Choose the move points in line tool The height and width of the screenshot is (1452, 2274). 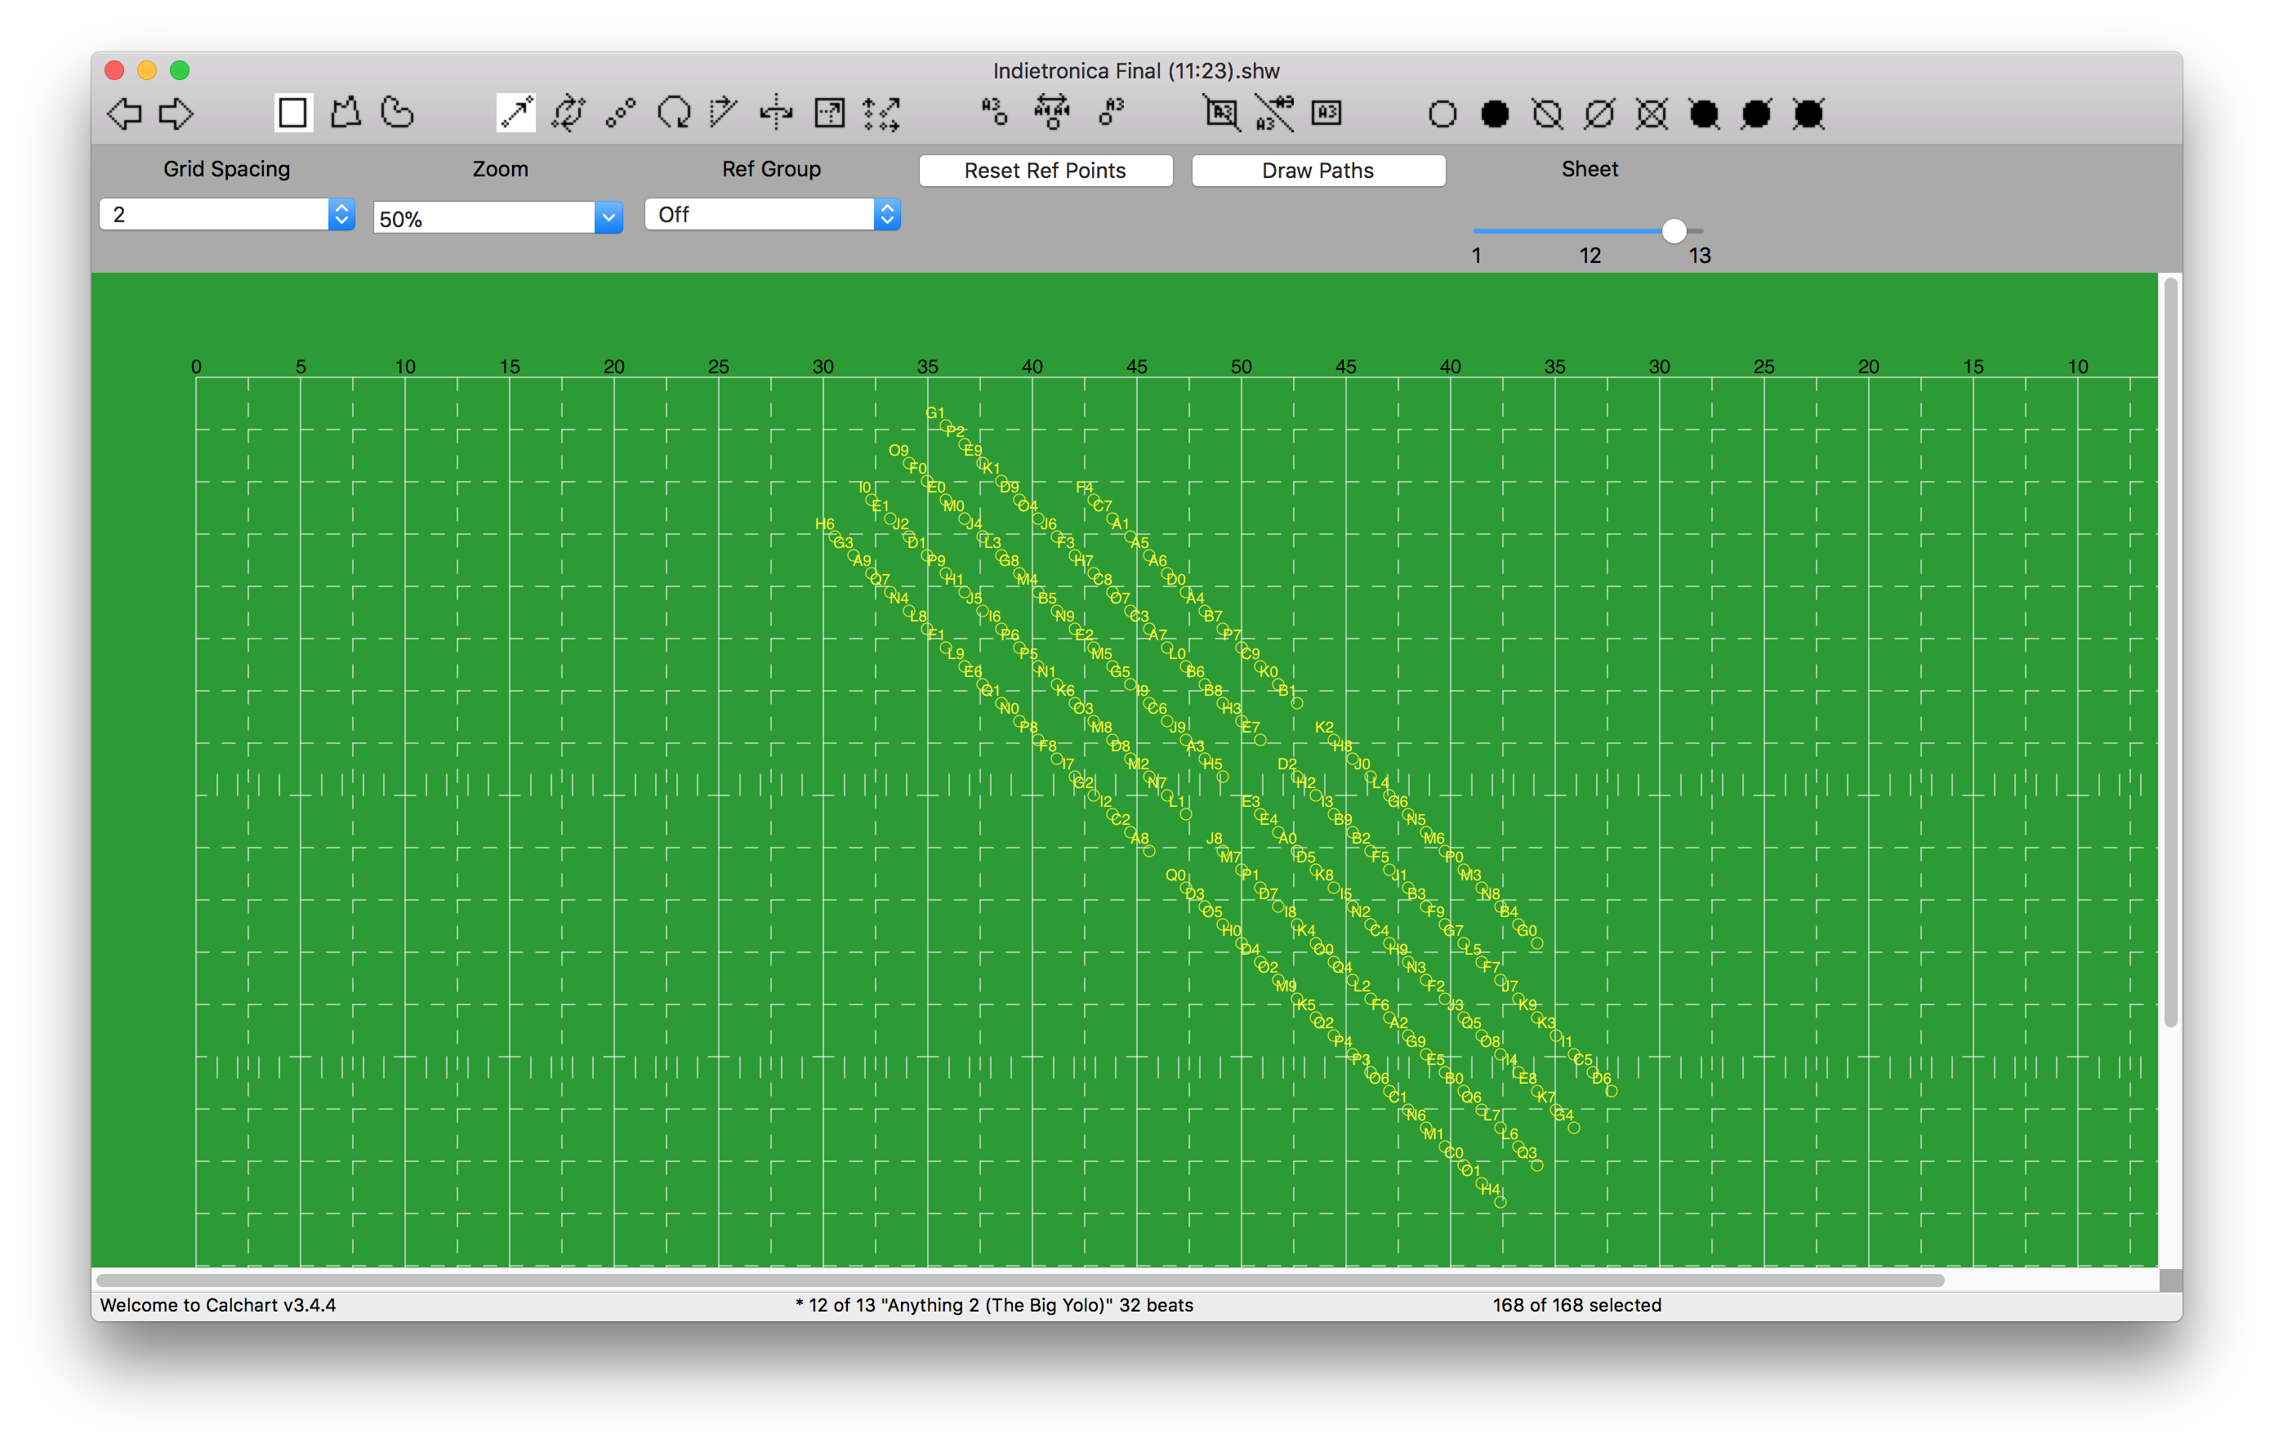[621, 114]
